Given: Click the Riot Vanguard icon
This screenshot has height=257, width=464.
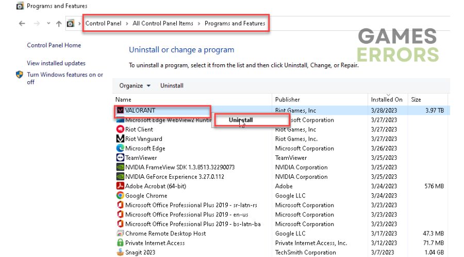Looking at the screenshot, I should pyautogui.click(x=120, y=139).
